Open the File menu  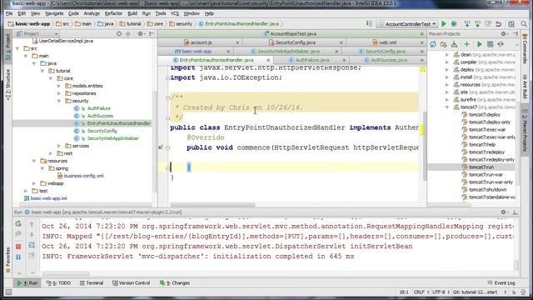[9, 13]
